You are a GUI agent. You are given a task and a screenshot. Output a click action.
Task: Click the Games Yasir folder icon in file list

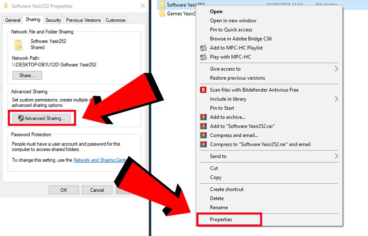(x=162, y=13)
